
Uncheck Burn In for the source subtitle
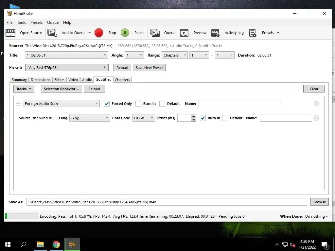tap(203, 118)
